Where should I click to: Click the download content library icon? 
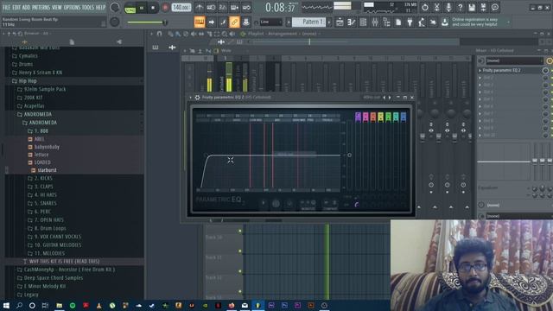tap(445, 22)
